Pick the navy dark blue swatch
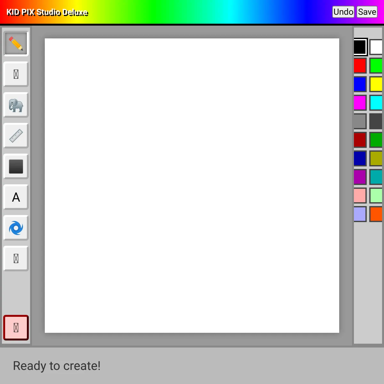 coord(360,158)
